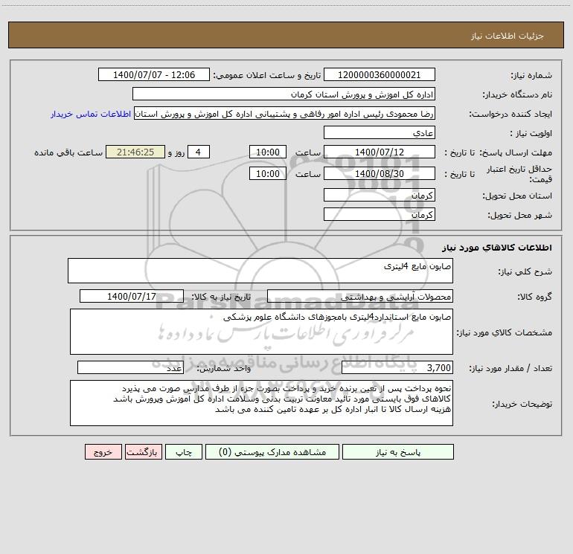Click the unit field showing عدد
The height and width of the screenshot is (554, 573).
(x=130, y=368)
